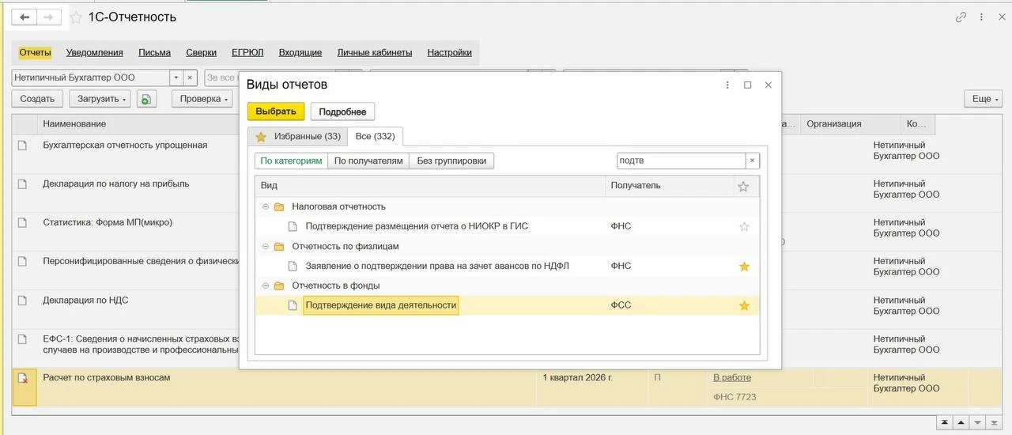The height and width of the screenshot is (435, 1012).
Task: Open the Письма section
Action: coord(154,53)
